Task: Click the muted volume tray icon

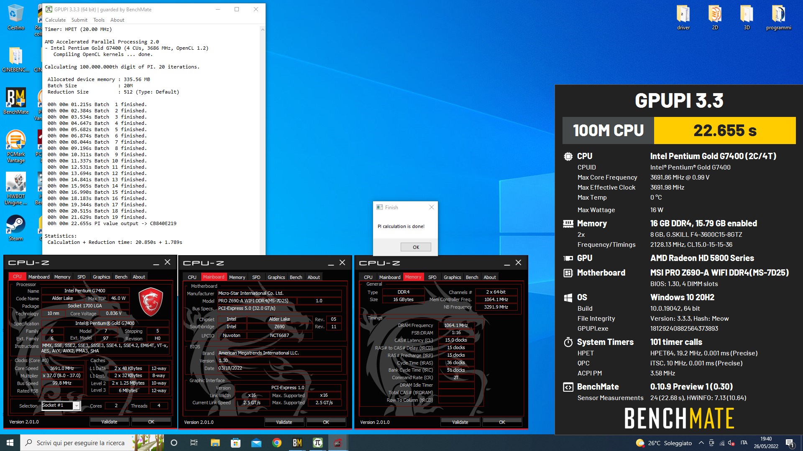Action: [731, 443]
